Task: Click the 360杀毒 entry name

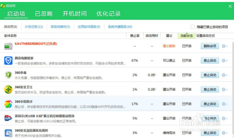Action: (21, 73)
